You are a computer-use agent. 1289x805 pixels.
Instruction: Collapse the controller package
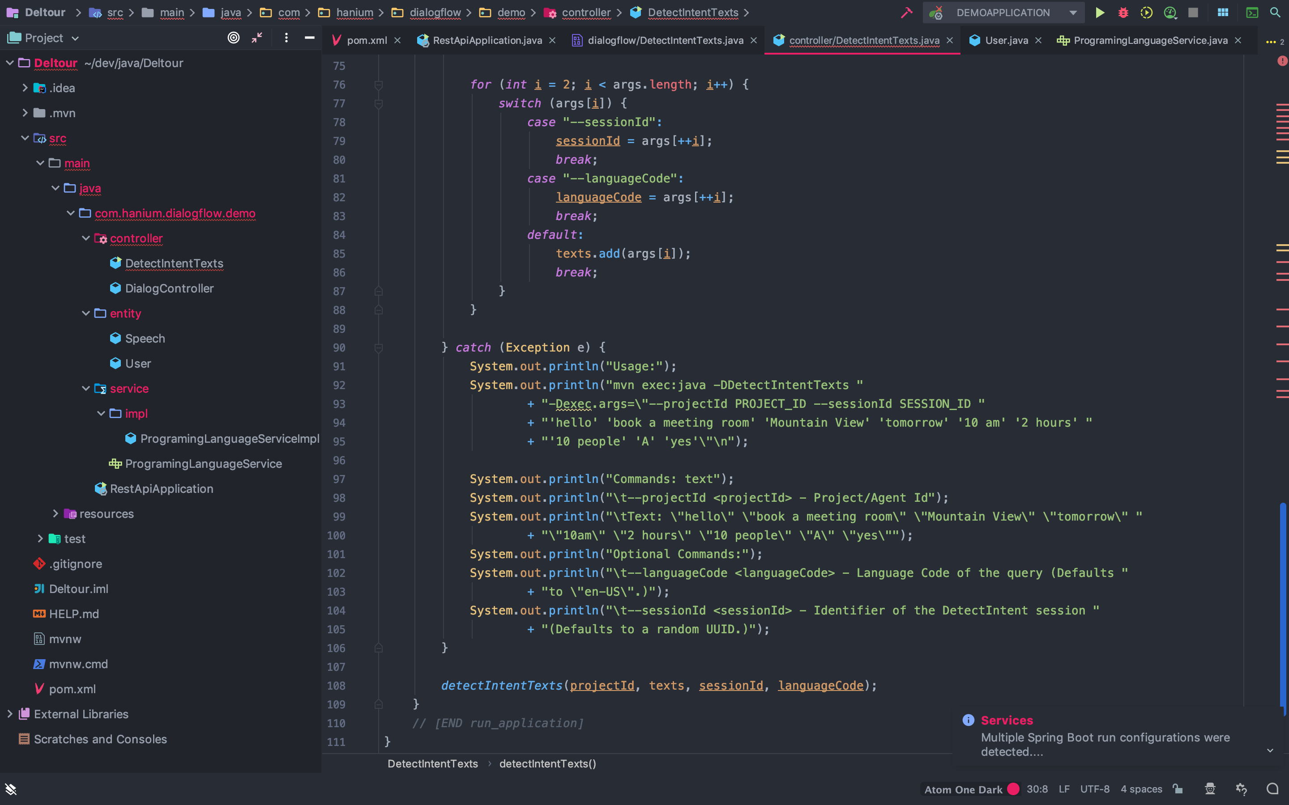coord(86,238)
